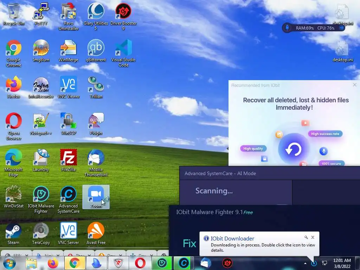This screenshot has height=270, width=360.
Task: Select the Glary Utilities 5 shortcut
Action: 96,17
